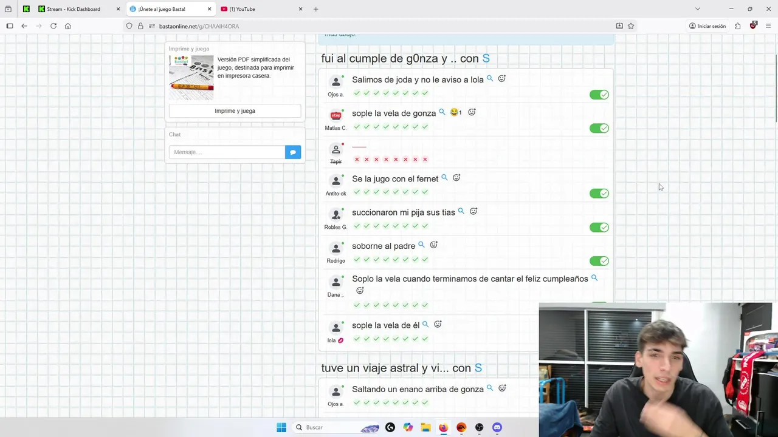
Task: Reload the browser page
Action: click(x=53, y=26)
